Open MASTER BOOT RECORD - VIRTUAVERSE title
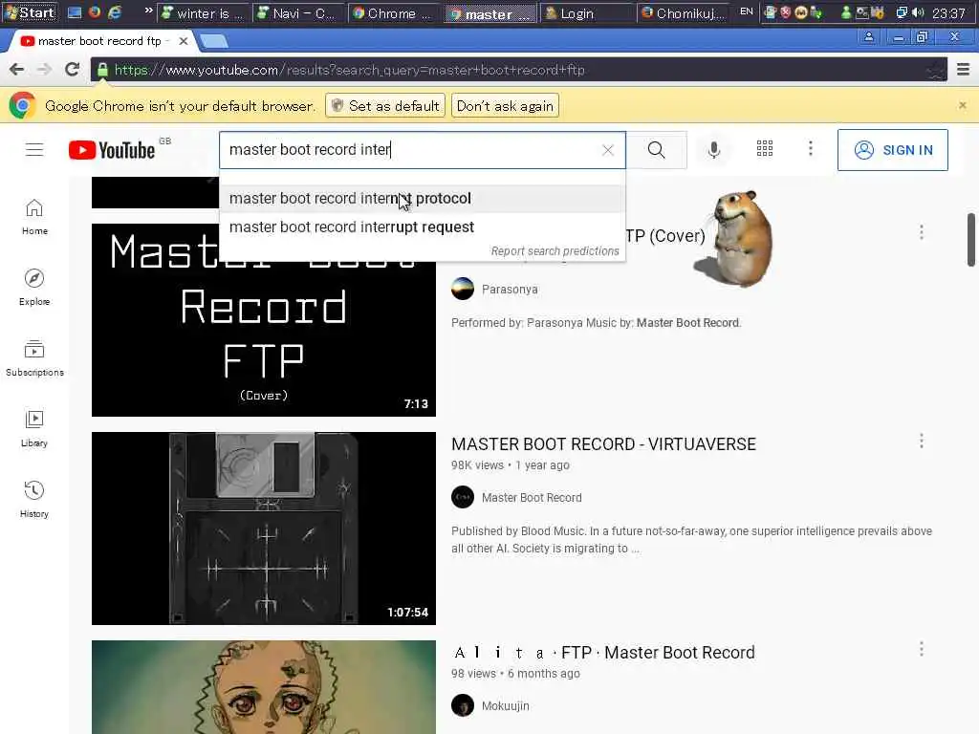The height and width of the screenshot is (734, 979). tap(603, 444)
